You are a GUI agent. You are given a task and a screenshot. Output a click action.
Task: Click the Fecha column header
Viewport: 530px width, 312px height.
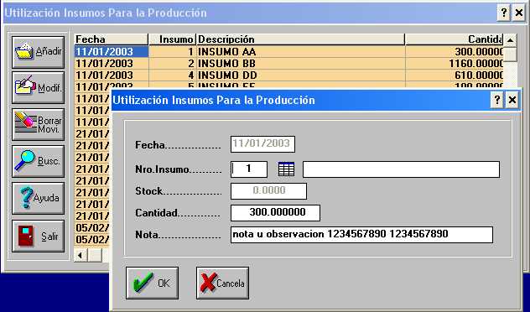tap(112, 39)
